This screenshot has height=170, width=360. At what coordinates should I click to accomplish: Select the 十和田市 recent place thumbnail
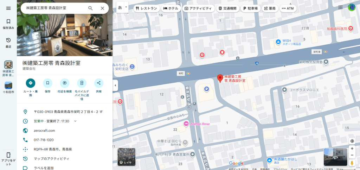point(8,86)
